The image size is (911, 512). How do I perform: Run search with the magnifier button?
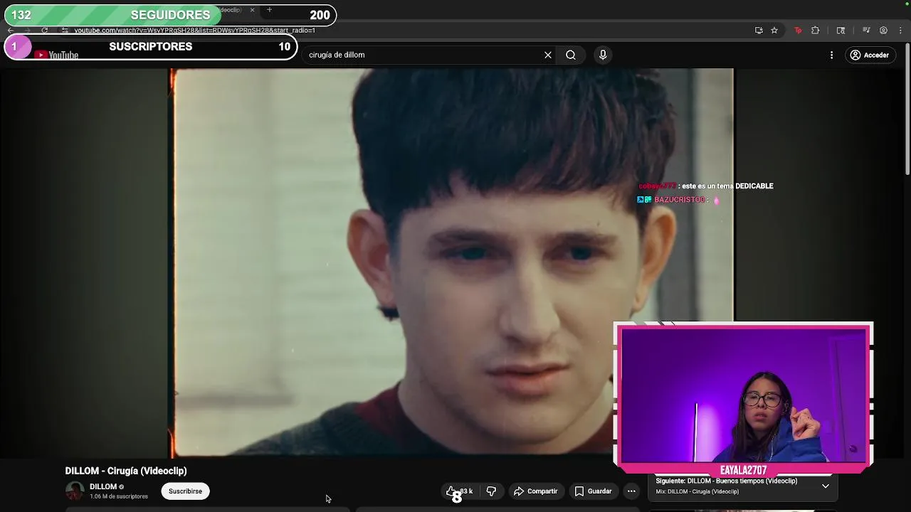571,55
